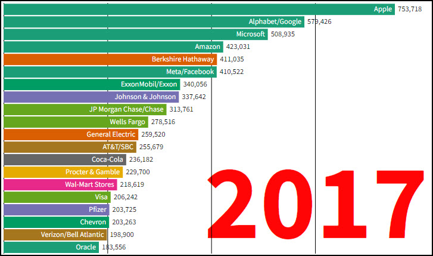Viewport: 433px width, 256px height.
Task: Click the value 229,700
Action: point(138,172)
